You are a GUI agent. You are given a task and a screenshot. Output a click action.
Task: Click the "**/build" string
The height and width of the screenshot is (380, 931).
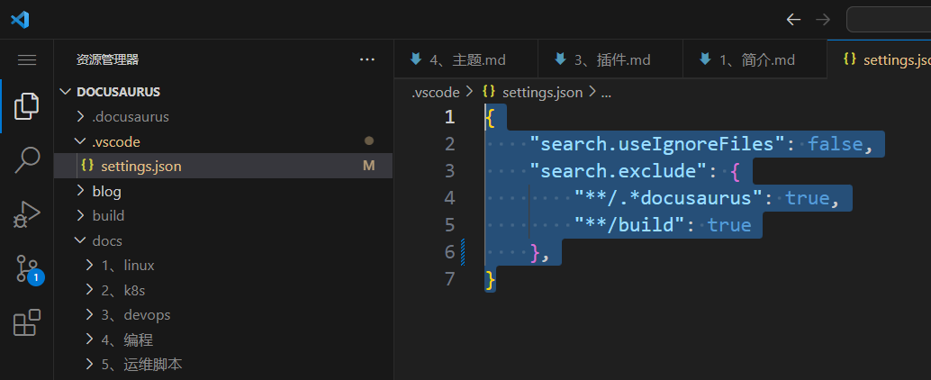pyautogui.click(x=628, y=225)
